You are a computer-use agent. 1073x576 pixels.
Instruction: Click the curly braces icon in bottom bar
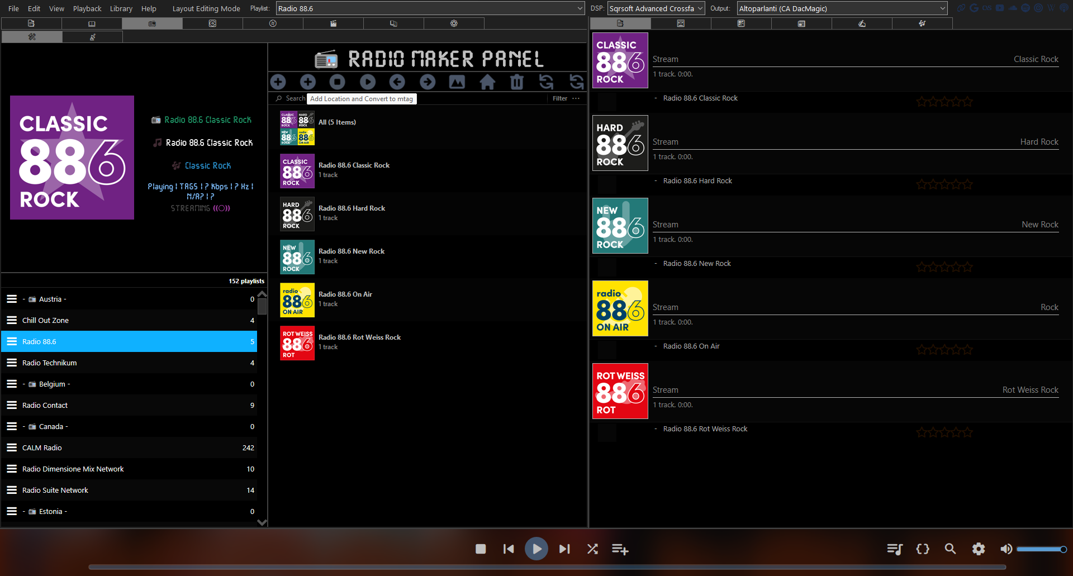pyautogui.click(x=923, y=549)
